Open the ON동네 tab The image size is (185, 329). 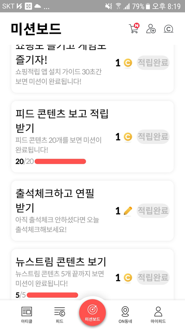[x=125, y=315]
